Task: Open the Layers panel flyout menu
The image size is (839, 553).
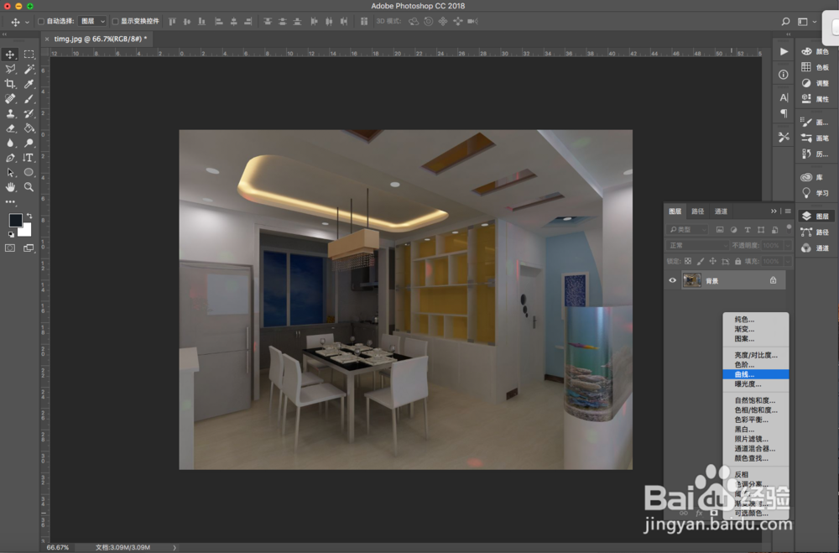Action: click(788, 211)
